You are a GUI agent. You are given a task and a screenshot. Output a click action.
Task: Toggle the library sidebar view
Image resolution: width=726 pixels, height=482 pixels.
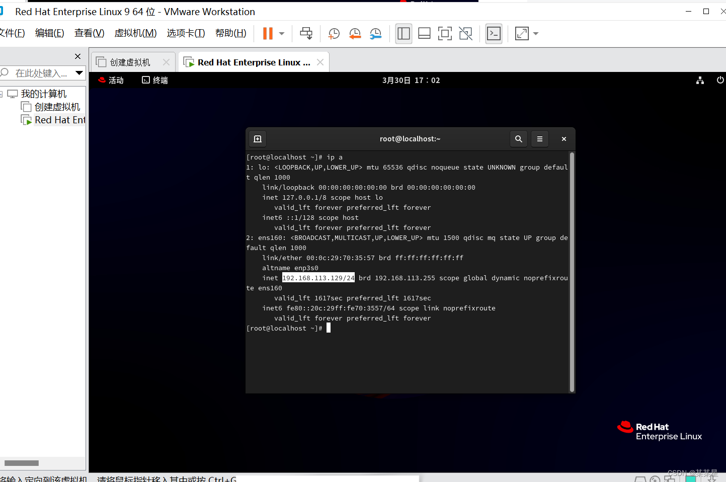(x=404, y=34)
